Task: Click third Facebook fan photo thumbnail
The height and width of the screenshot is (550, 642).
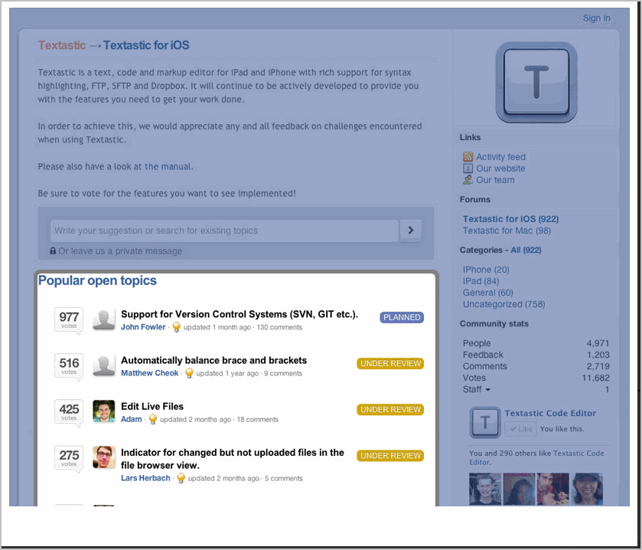Action: tap(552, 489)
